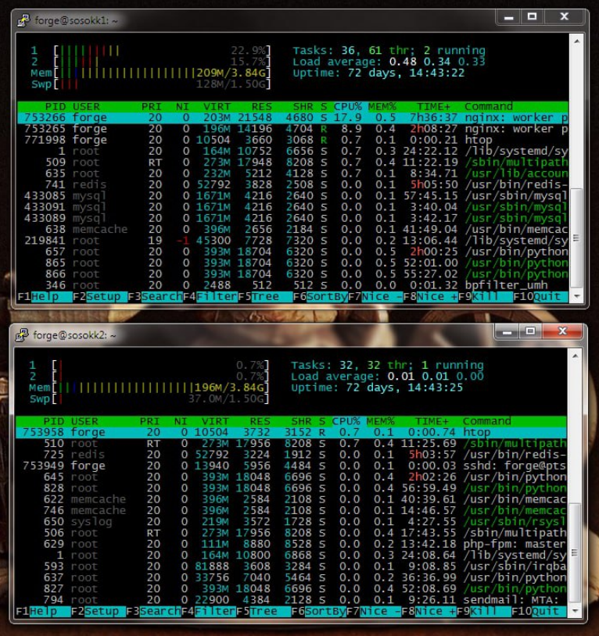599x636 pixels.
Task: Sort by PID column in sosokk1 window
Action: tap(56, 107)
